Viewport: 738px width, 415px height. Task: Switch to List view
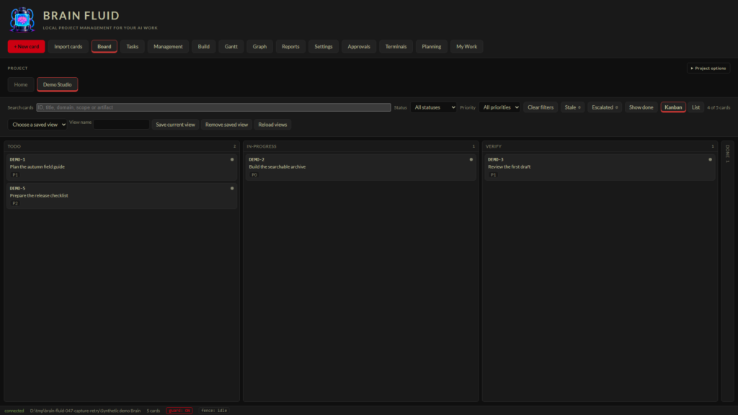coord(695,107)
